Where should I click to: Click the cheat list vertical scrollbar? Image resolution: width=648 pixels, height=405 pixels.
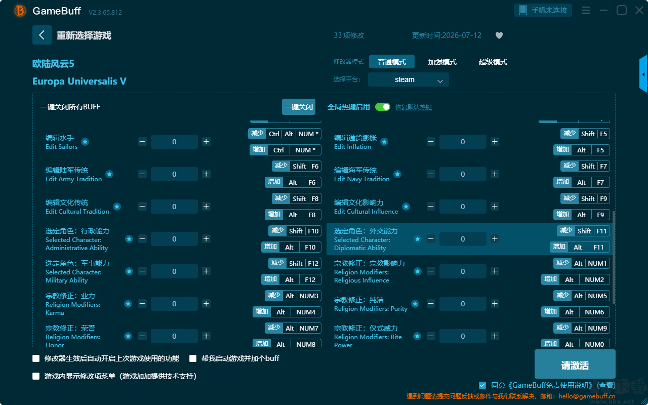pos(615,258)
